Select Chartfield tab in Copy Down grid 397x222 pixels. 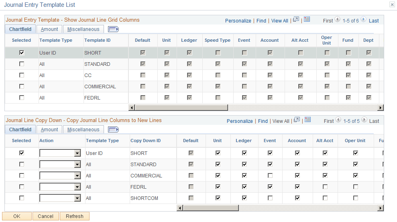(x=20, y=129)
